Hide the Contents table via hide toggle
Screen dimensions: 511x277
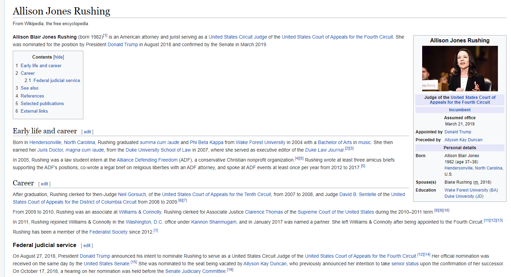tap(59, 57)
